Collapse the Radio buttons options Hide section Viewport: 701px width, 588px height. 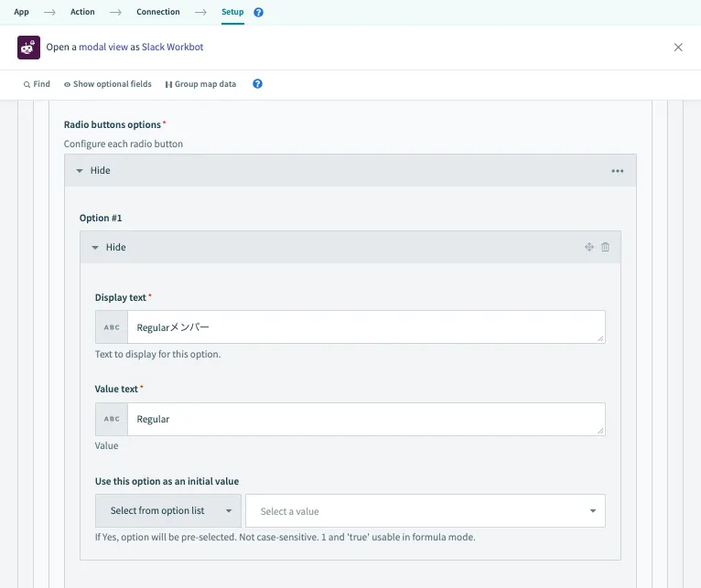93,171
